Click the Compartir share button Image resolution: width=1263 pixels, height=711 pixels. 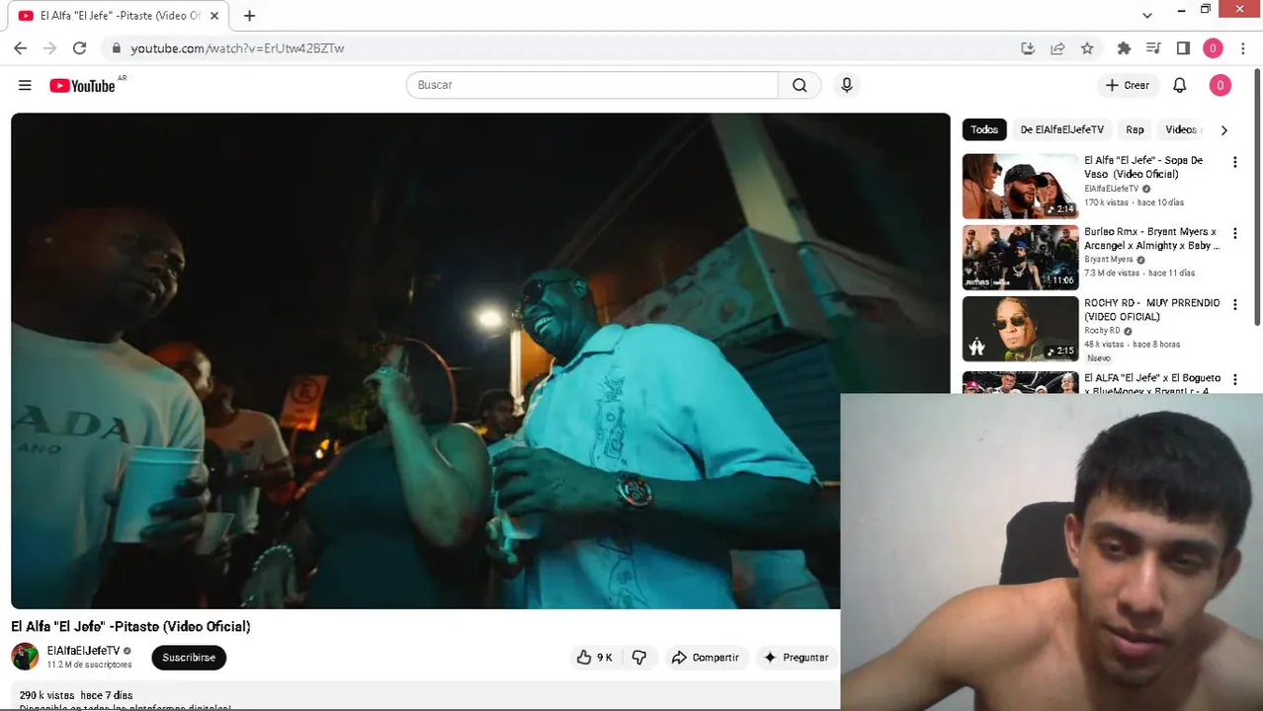coord(706,657)
